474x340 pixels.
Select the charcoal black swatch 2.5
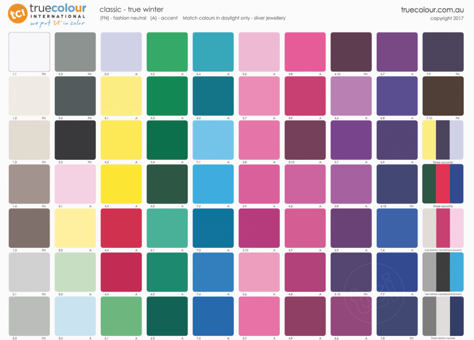coord(75,140)
